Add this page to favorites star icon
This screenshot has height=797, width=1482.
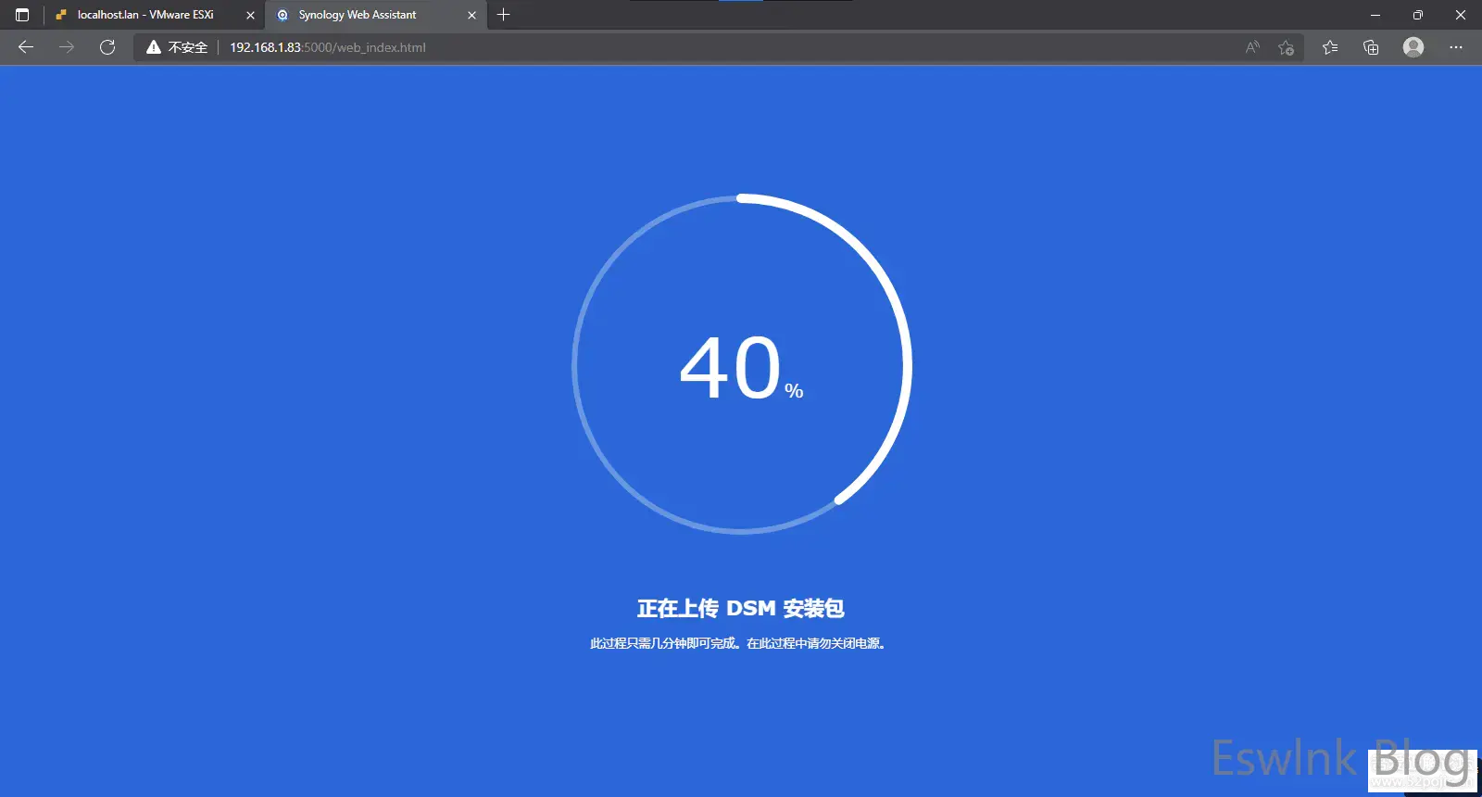1286,47
